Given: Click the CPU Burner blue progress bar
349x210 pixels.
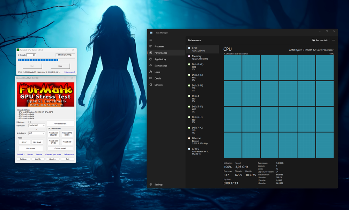Looking at the screenshot, I should click(x=46, y=60).
